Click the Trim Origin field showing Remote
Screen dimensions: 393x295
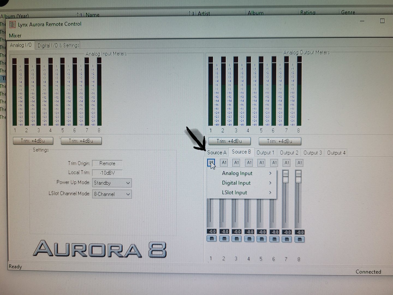(x=107, y=163)
